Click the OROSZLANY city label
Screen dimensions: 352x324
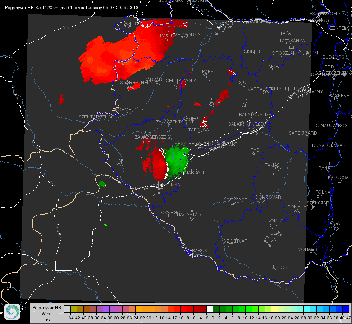click(285, 53)
